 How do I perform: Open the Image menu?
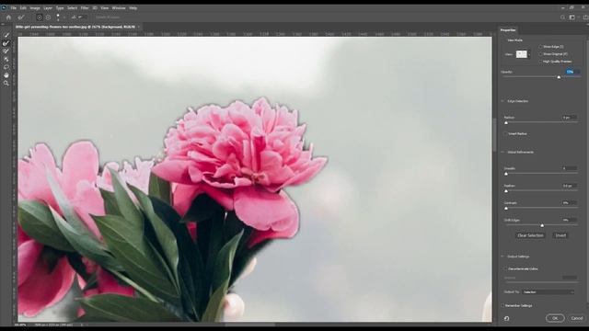pyautogui.click(x=35, y=8)
